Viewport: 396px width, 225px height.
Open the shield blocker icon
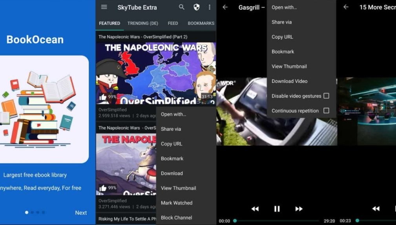[196, 7]
